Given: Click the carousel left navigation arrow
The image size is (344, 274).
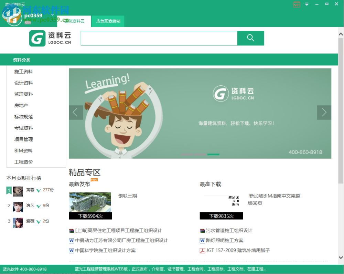Looking at the screenshot, I should click(x=75, y=112).
